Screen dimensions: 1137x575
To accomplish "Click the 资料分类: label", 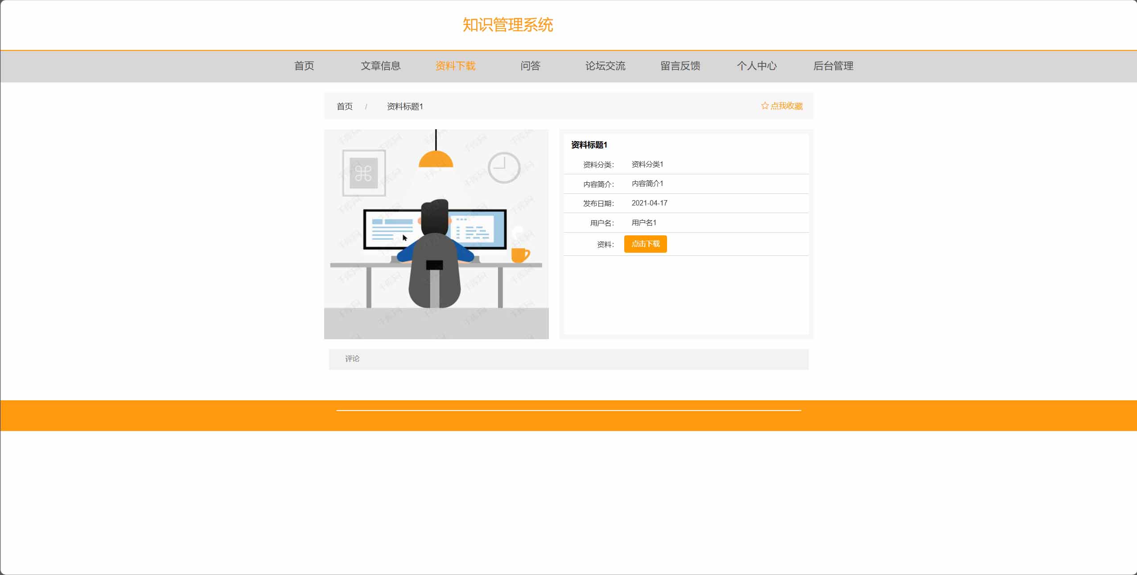I will point(598,165).
